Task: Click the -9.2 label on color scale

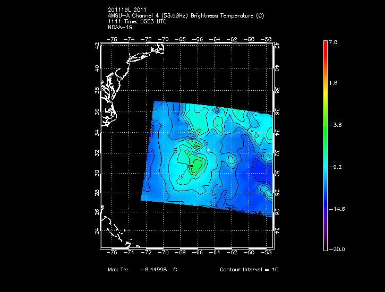Action: tap(335, 167)
